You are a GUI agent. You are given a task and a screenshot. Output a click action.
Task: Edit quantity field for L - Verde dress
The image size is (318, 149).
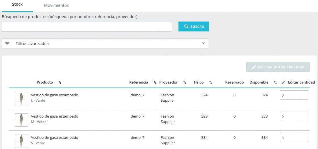tap(294, 95)
